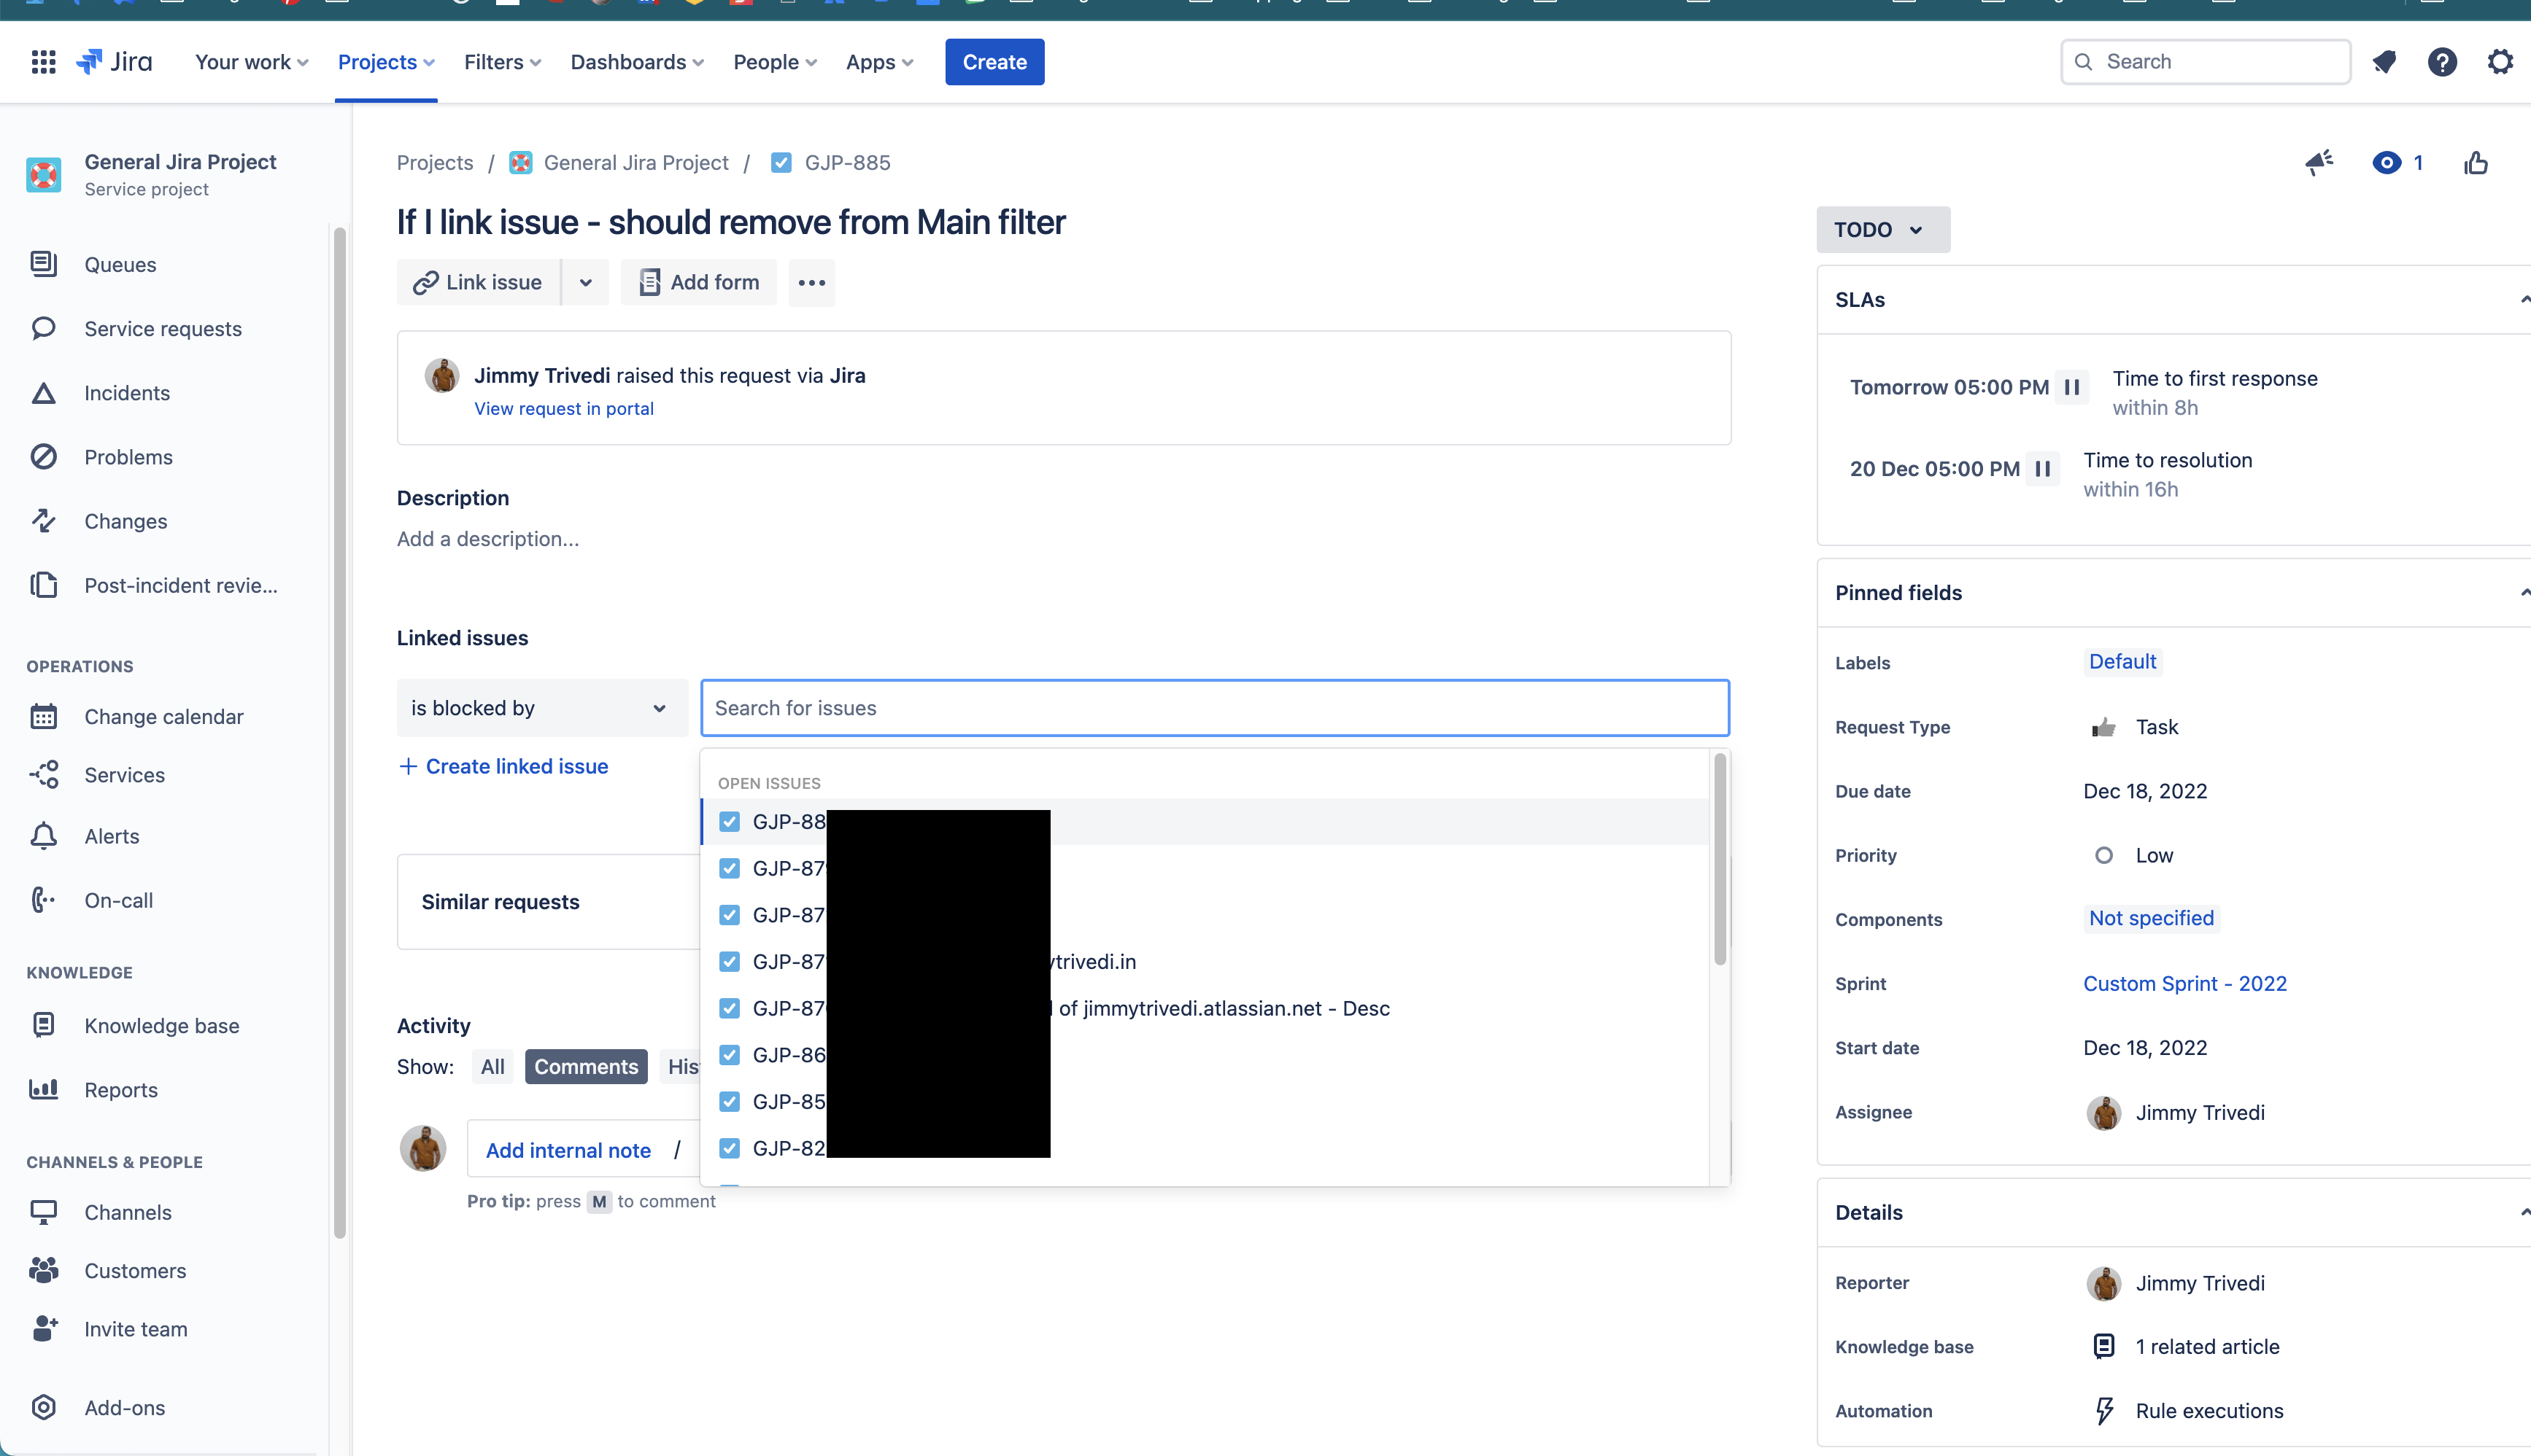This screenshot has width=2531, height=1456.
Task: Open the arrow dropdown beside Link issue
Action: [586, 283]
